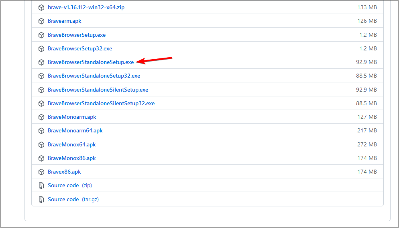Download BraveMonox64.apk

72,144
